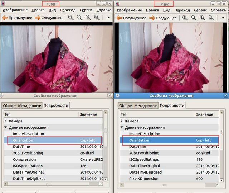
Task: Collapse Данные изображения node in right dialog
Action: pos(122,127)
